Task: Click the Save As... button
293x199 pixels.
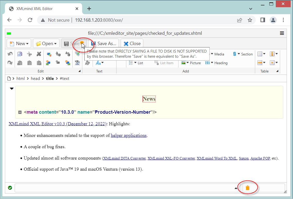Action: 103,43
